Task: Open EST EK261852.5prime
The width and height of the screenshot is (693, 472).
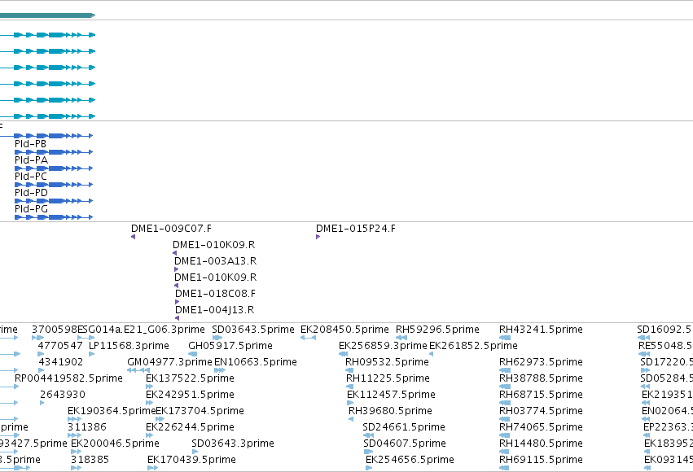Action: (x=474, y=346)
